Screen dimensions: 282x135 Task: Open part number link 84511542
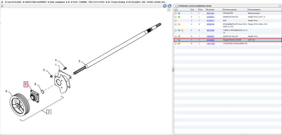coord(210,13)
